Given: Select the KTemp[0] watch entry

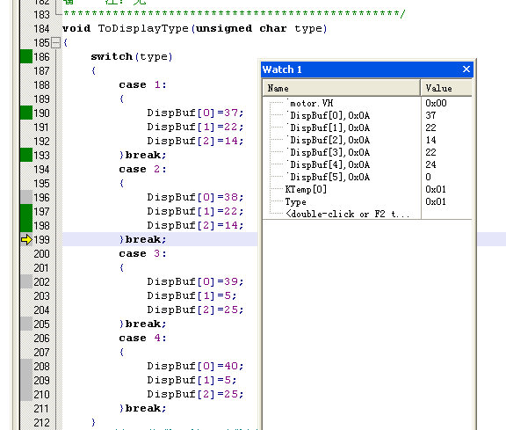Looking at the screenshot, I should 306,189.
